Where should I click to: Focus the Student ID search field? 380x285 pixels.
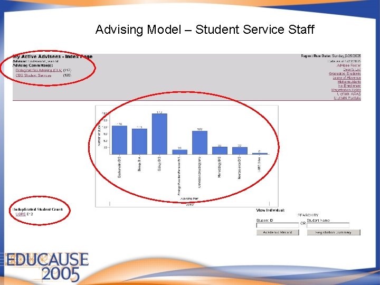[278, 225]
